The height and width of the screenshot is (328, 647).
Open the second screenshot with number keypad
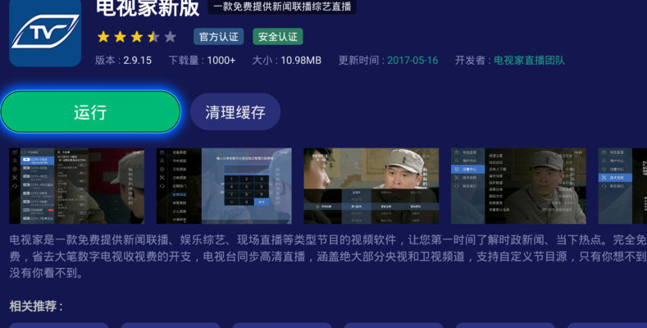224,186
